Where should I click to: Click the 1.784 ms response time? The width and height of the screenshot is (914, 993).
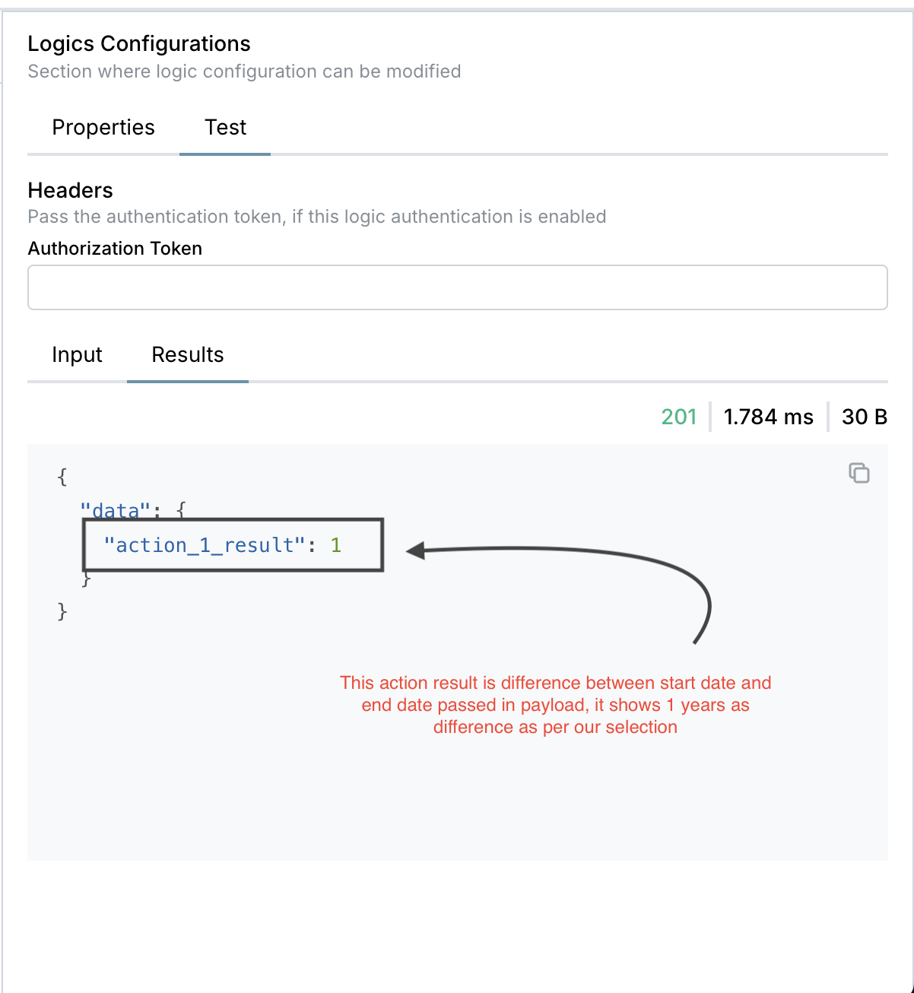coord(768,417)
